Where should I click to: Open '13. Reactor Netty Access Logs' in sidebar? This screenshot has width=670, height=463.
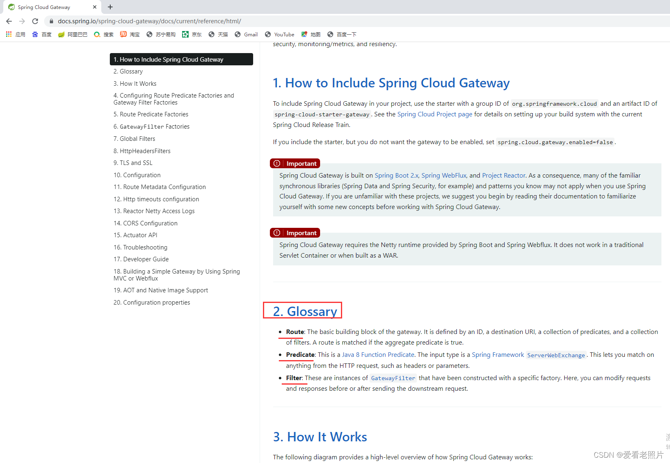[x=154, y=211]
